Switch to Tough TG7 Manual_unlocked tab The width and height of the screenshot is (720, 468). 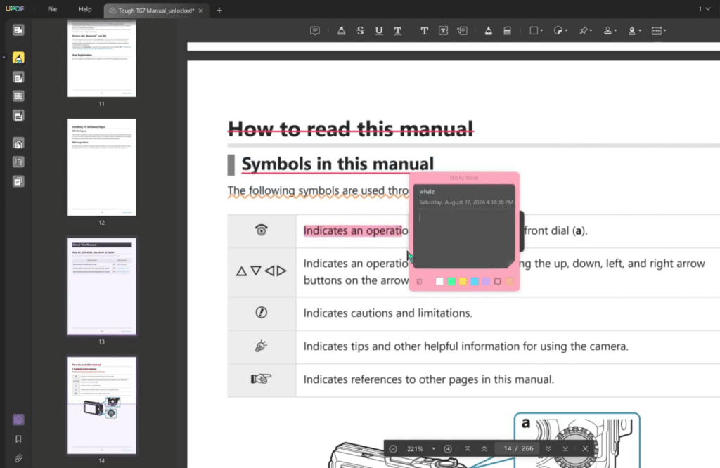(156, 11)
